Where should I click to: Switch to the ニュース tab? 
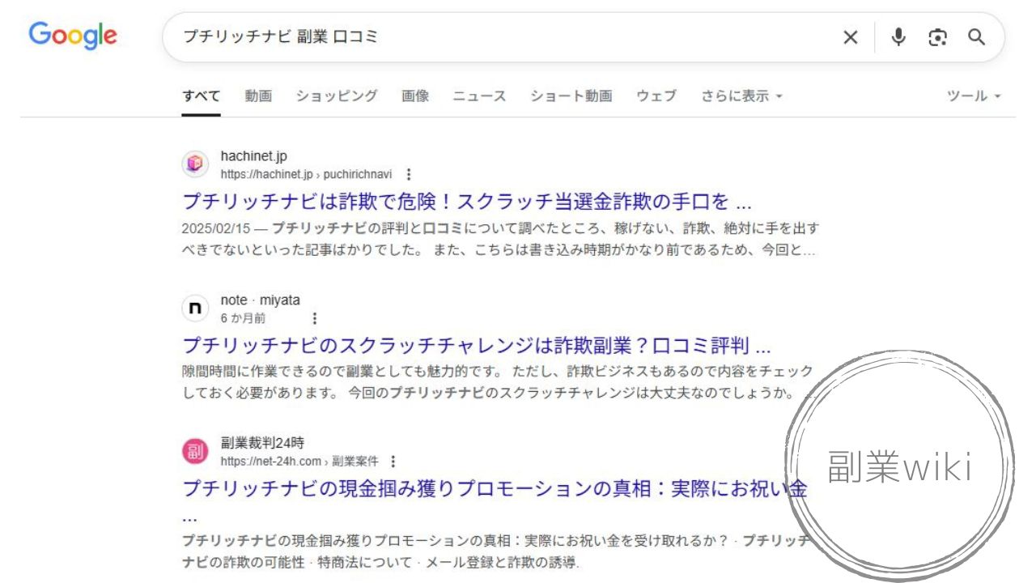[479, 96]
